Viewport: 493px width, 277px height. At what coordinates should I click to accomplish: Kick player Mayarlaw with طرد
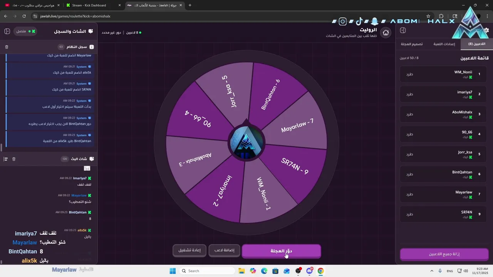point(410,194)
